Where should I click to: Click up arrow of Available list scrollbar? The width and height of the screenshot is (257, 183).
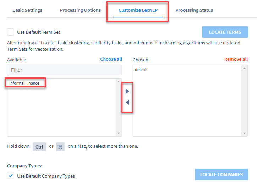119,82
